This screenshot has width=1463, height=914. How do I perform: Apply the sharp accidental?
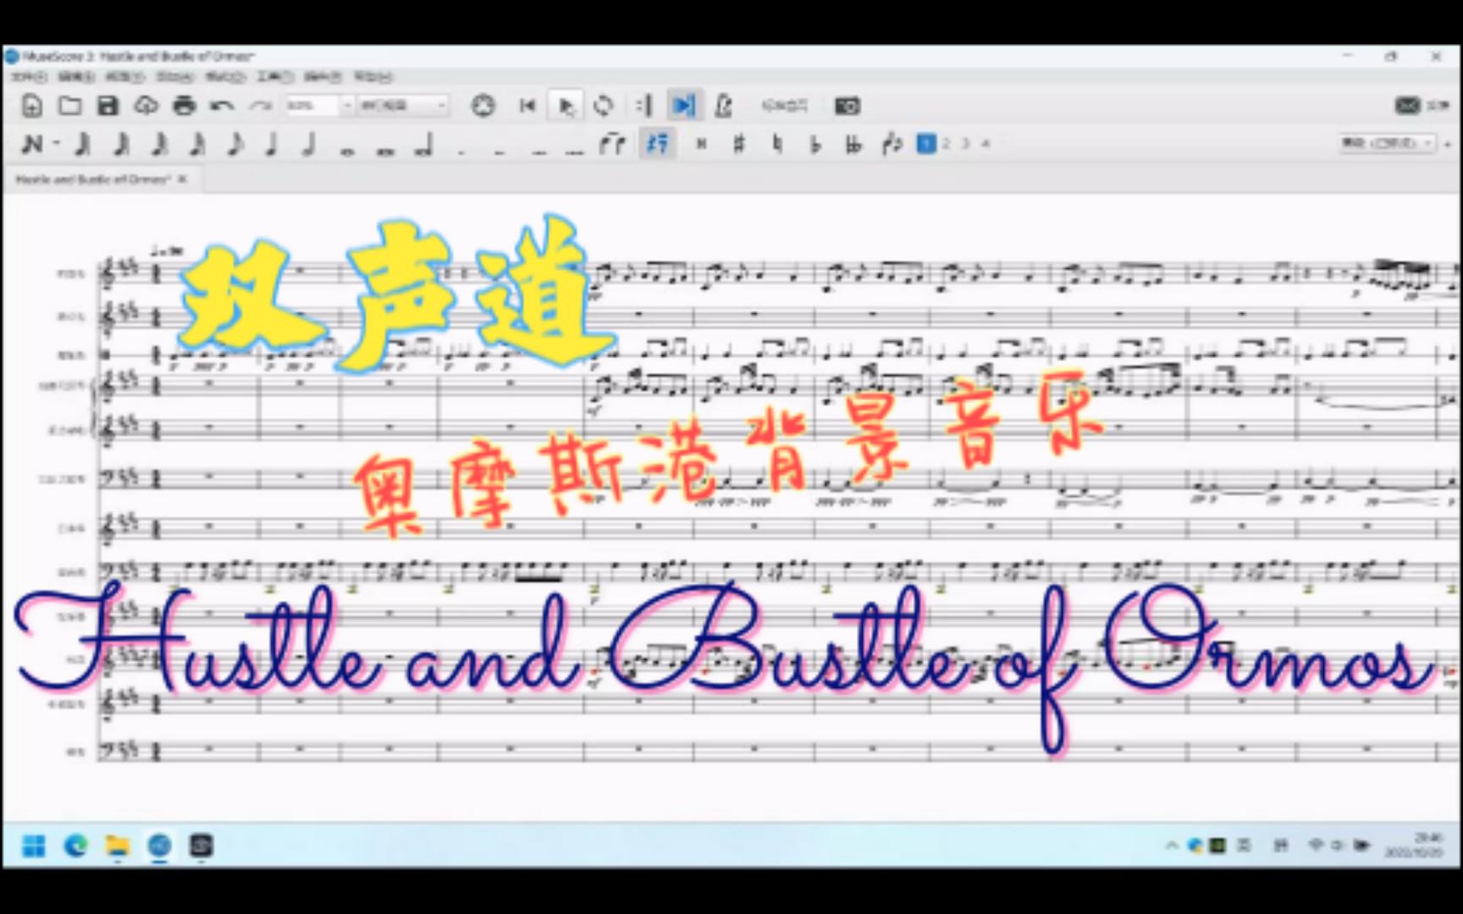click(739, 144)
